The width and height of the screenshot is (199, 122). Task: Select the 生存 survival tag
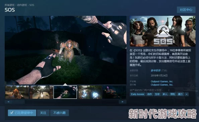(x=157, y=94)
